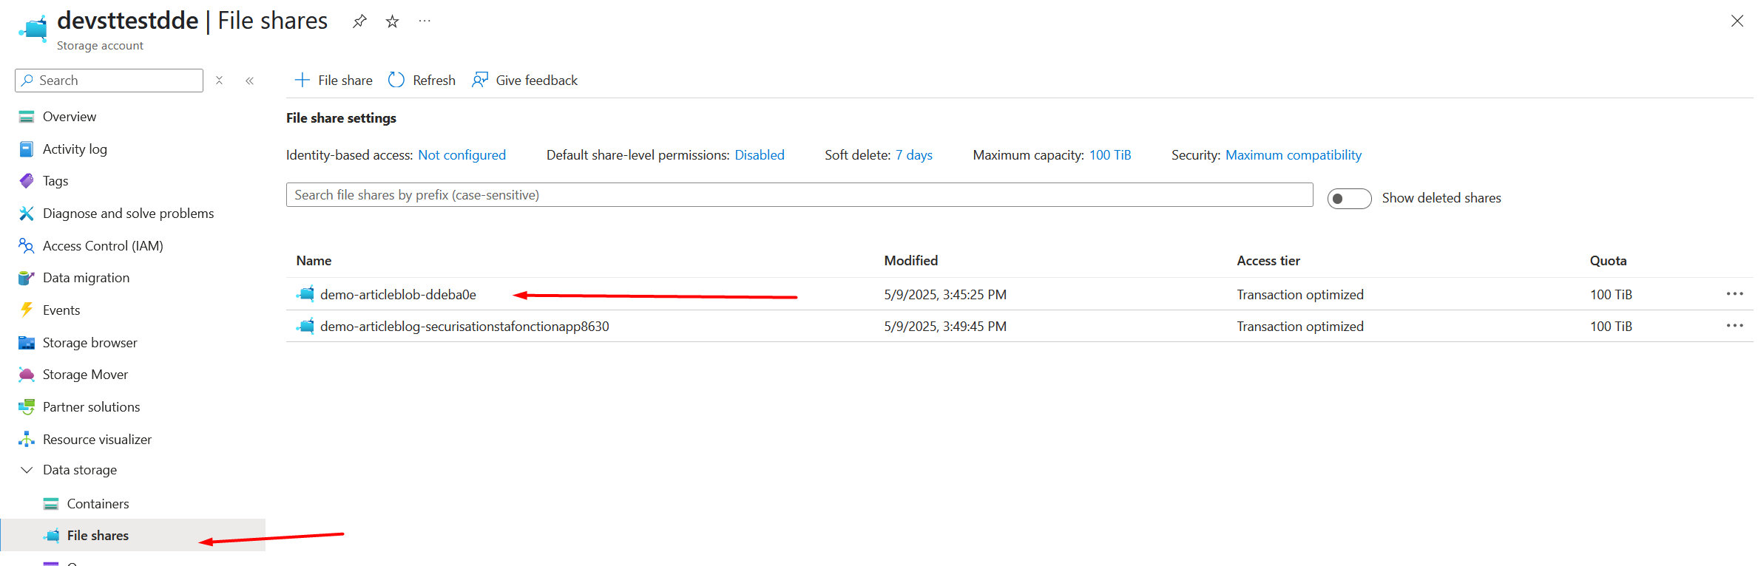Pin the File shares blade
This screenshot has height=566, width=1758.
click(x=359, y=21)
